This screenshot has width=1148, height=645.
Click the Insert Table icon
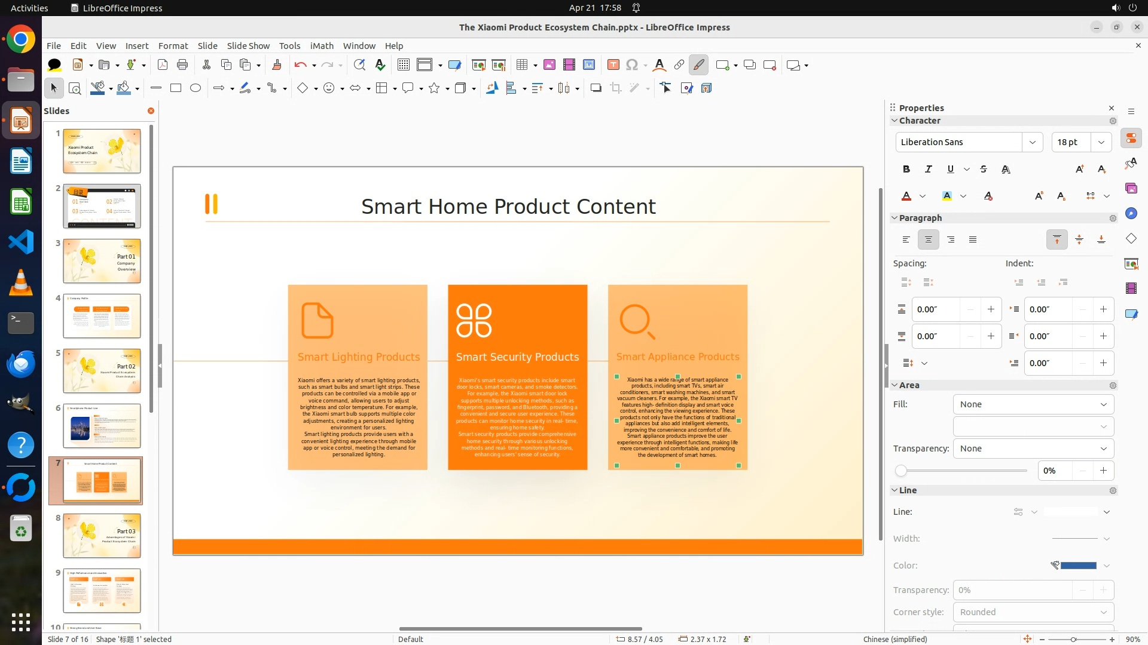[522, 65]
